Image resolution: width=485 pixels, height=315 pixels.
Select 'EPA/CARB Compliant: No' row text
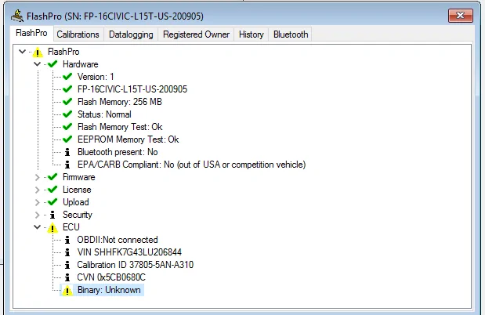point(191,165)
